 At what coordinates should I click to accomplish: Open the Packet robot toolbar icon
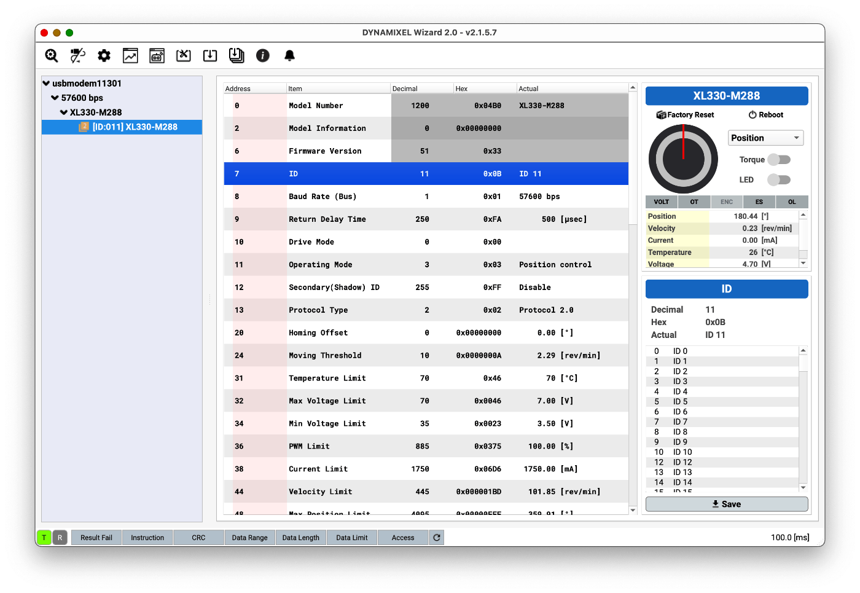[157, 56]
